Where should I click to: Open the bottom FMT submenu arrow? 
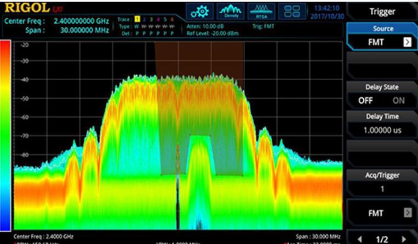tap(406, 211)
